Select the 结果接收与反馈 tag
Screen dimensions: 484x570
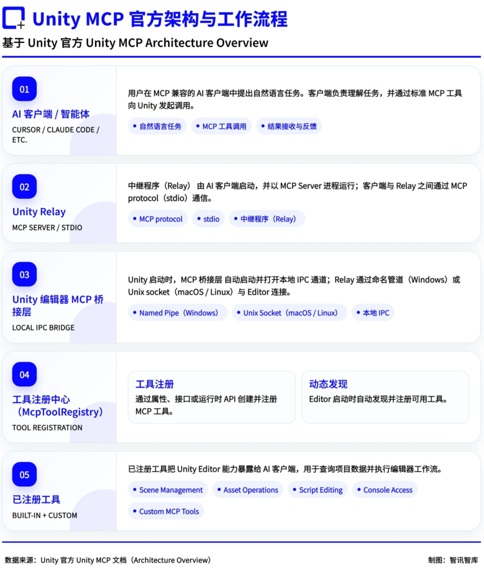click(289, 126)
